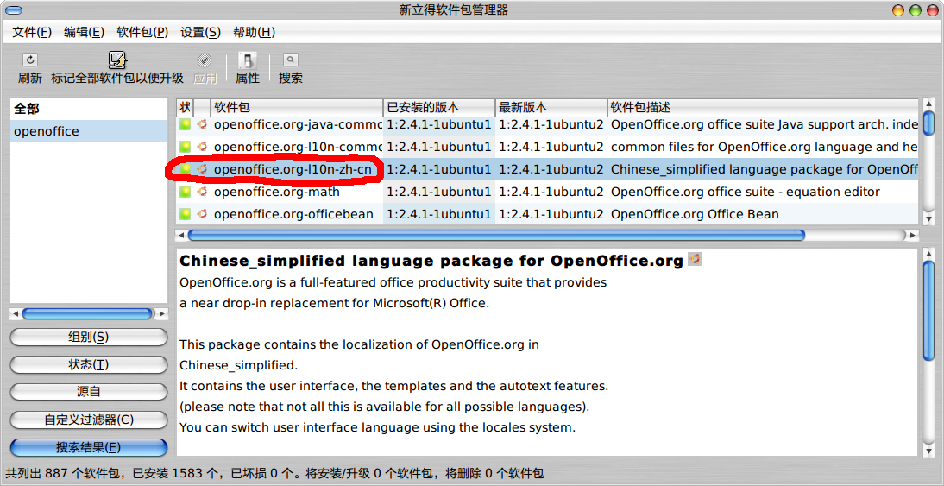Click status box of openoffice.org-math row
The image size is (944, 486).
[185, 192]
